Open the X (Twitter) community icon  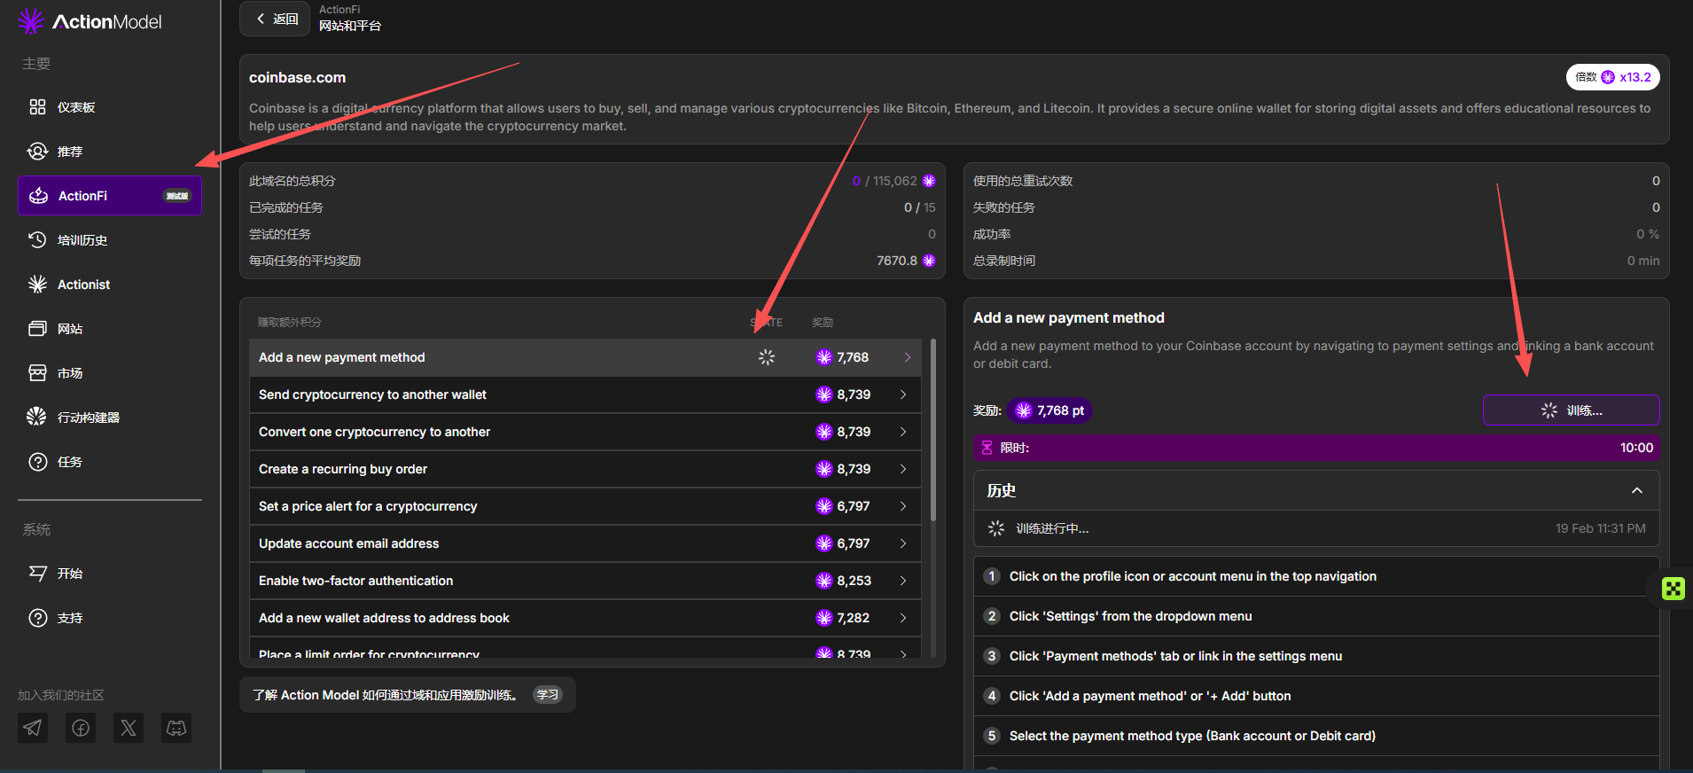[129, 728]
